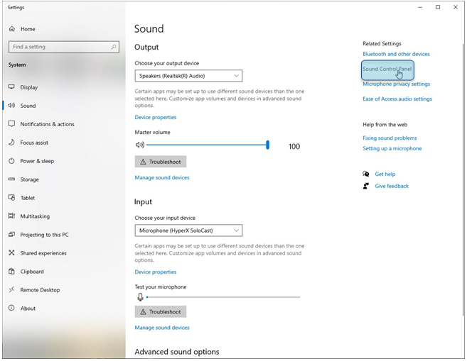
Task: Click the search magnifier icon
Action: pyautogui.click(x=114, y=47)
